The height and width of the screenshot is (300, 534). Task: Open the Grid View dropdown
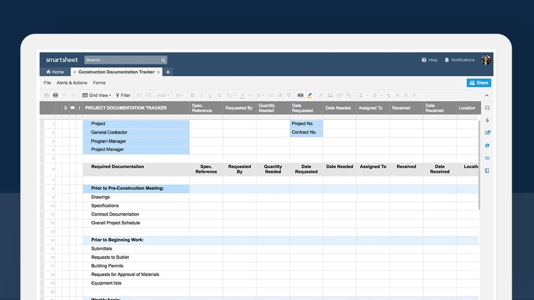(x=97, y=95)
